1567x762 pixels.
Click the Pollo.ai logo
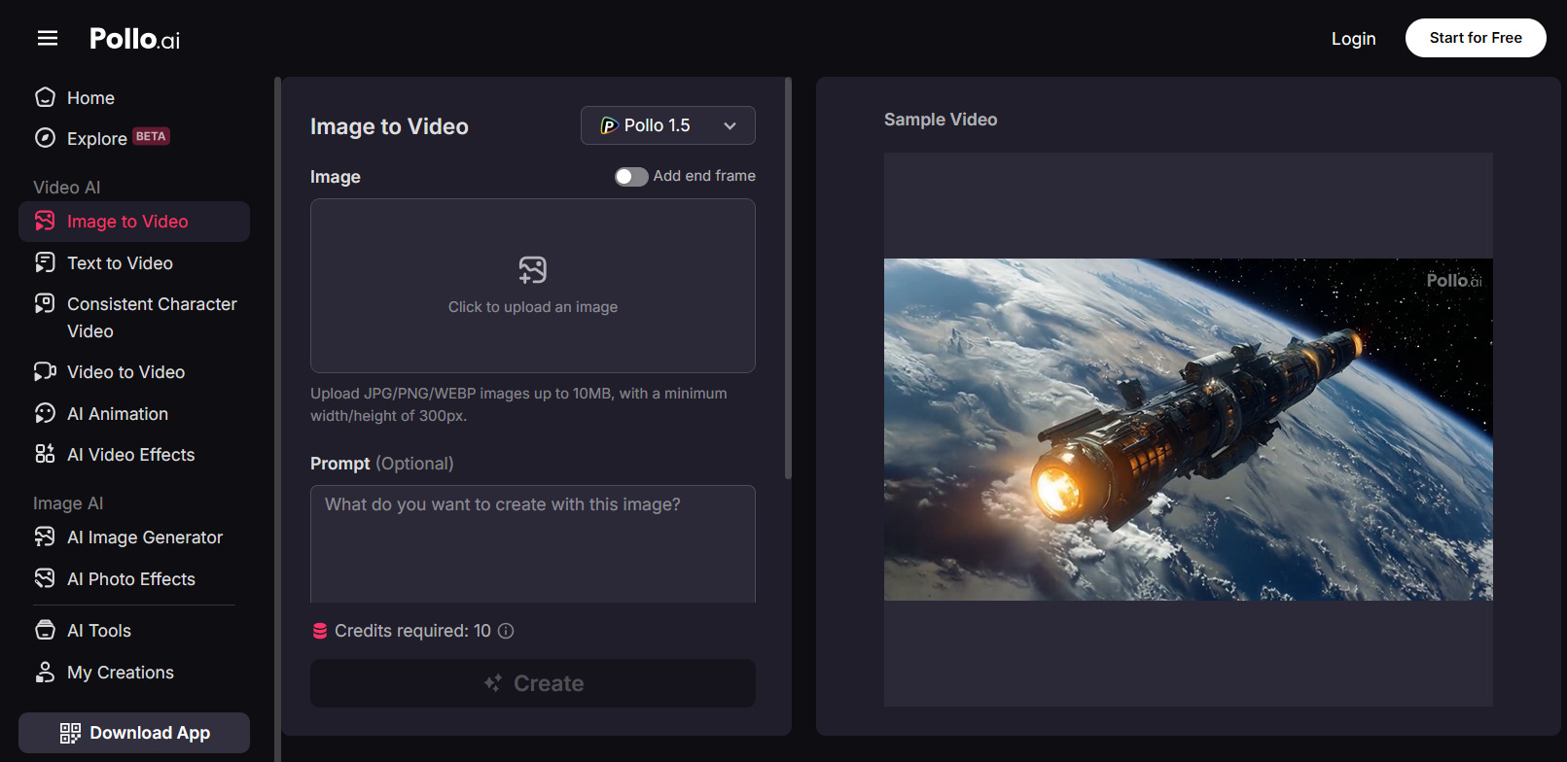point(134,39)
